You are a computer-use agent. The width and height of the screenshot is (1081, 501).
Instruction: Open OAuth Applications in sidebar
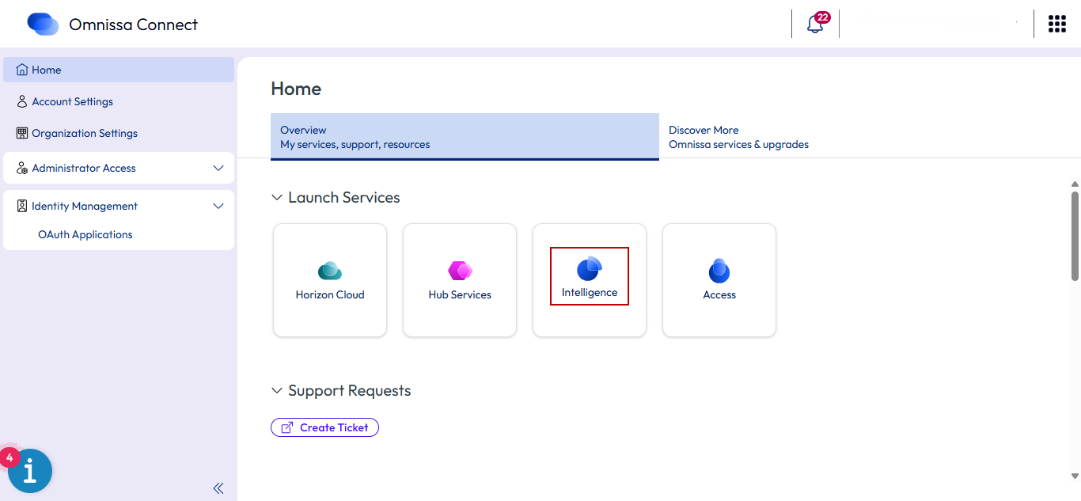click(85, 235)
